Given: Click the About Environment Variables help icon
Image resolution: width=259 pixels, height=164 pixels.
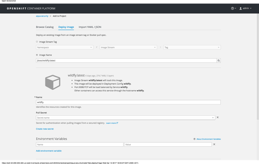Looking at the screenshot, I should (x=194, y=139).
